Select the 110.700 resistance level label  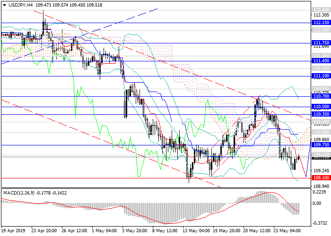point(321,96)
